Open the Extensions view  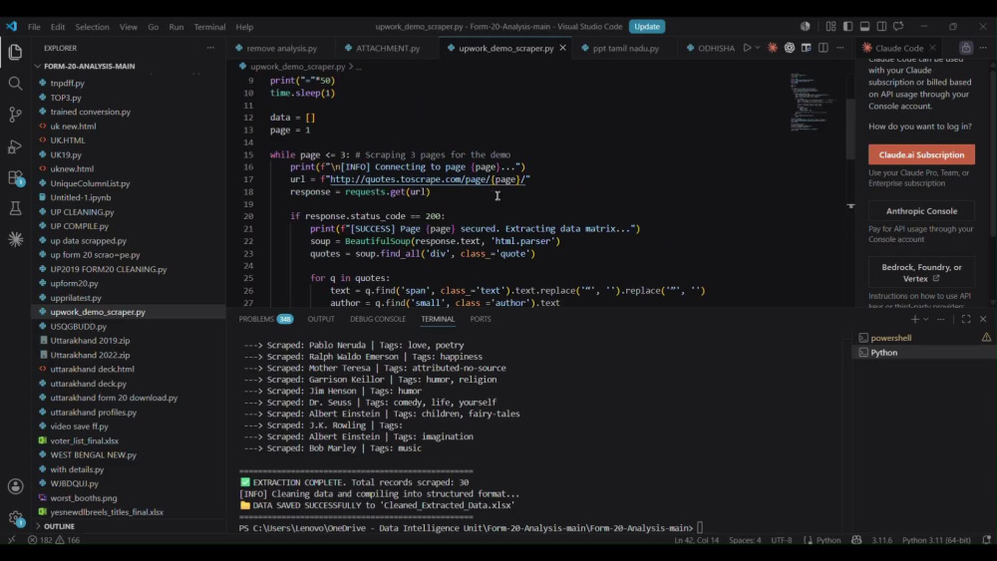pos(15,178)
